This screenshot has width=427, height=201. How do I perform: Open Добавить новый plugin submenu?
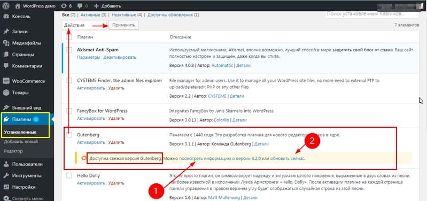pos(21,142)
